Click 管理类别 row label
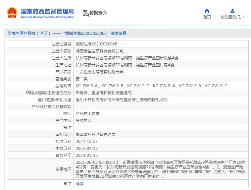The image size is (251, 190). click(63, 79)
